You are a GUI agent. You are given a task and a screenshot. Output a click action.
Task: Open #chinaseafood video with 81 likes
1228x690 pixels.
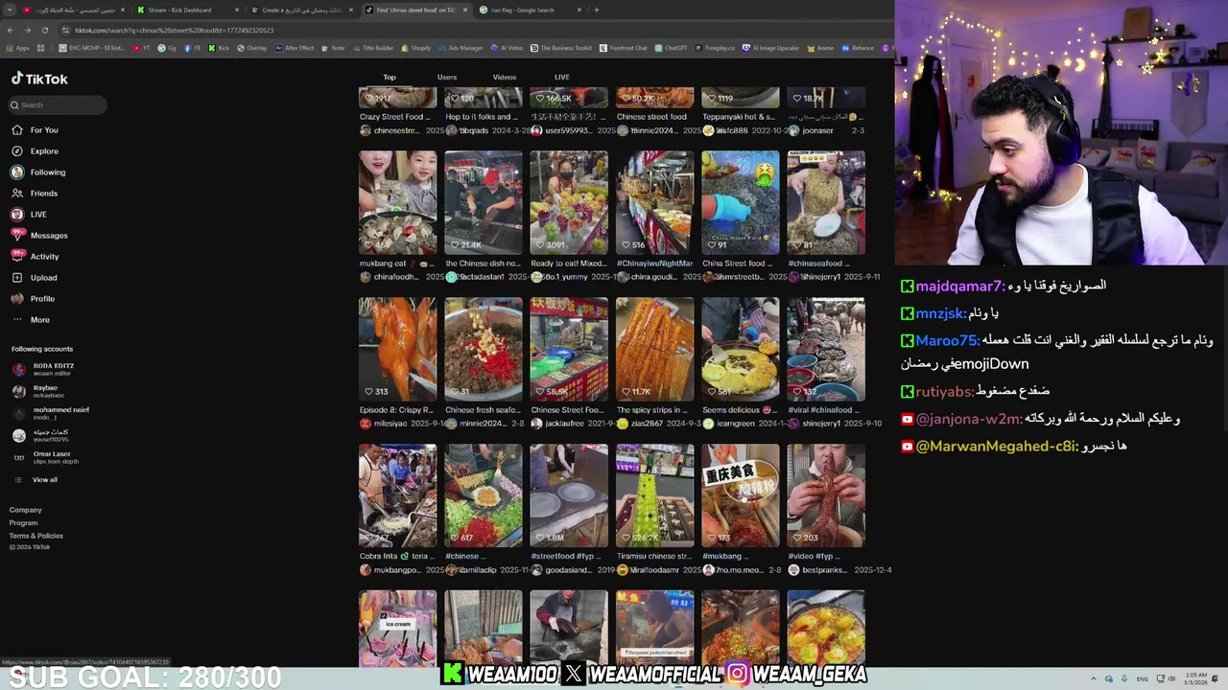(826, 202)
